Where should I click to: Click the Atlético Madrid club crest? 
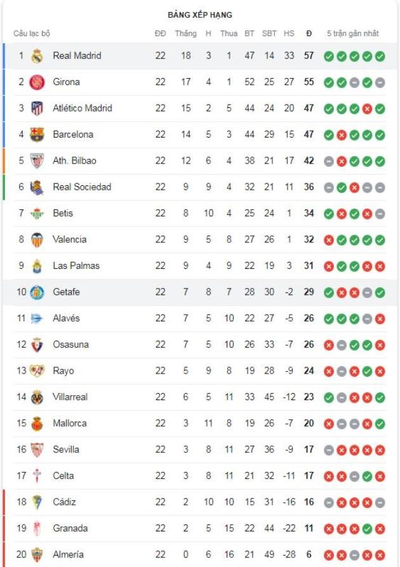coord(37,108)
